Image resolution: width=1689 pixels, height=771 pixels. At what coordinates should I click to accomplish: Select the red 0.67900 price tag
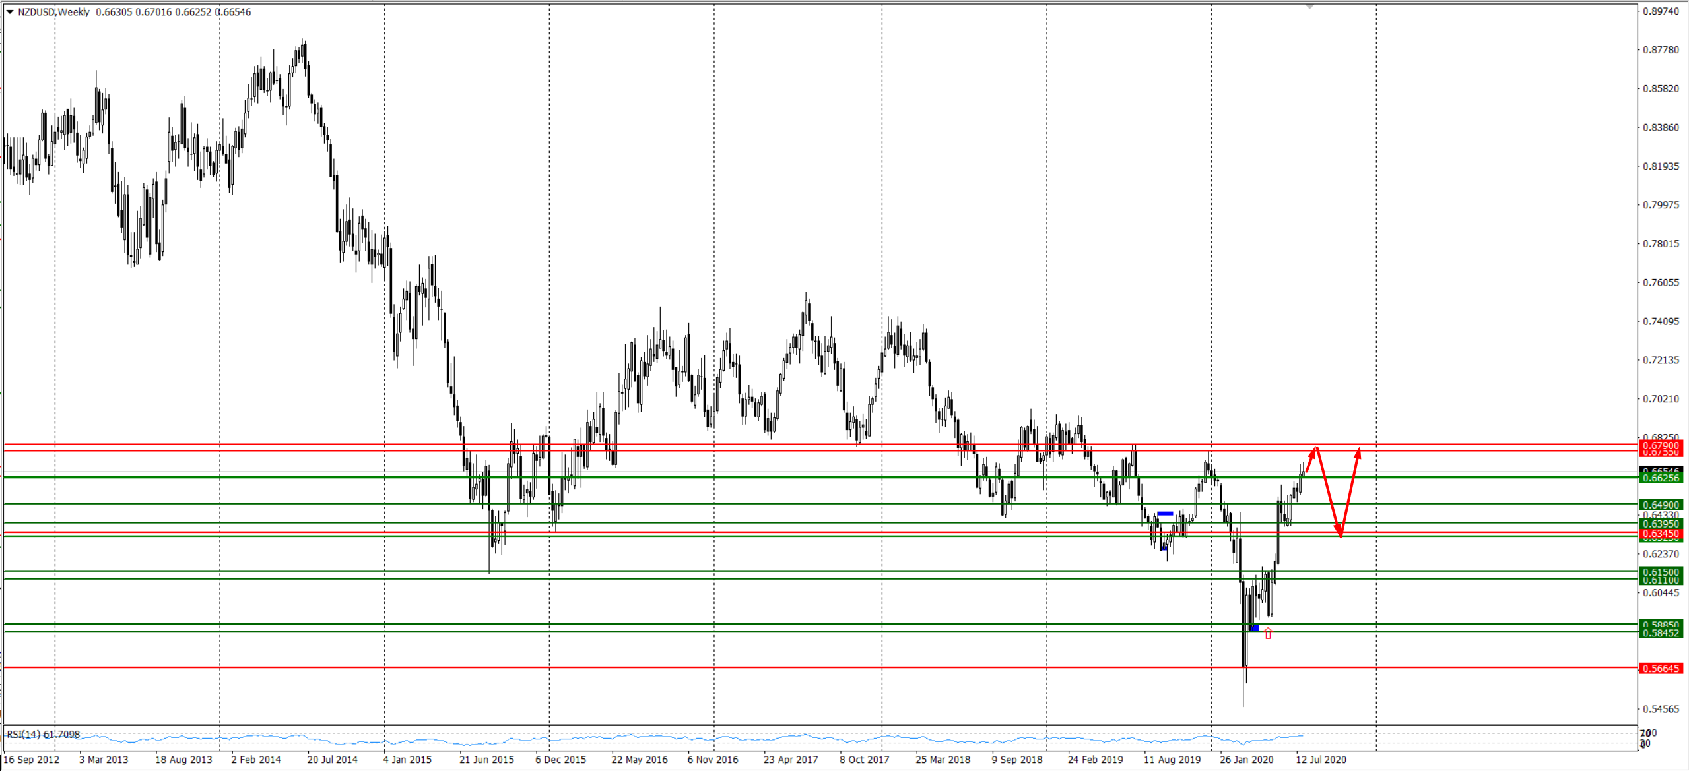tap(1661, 446)
